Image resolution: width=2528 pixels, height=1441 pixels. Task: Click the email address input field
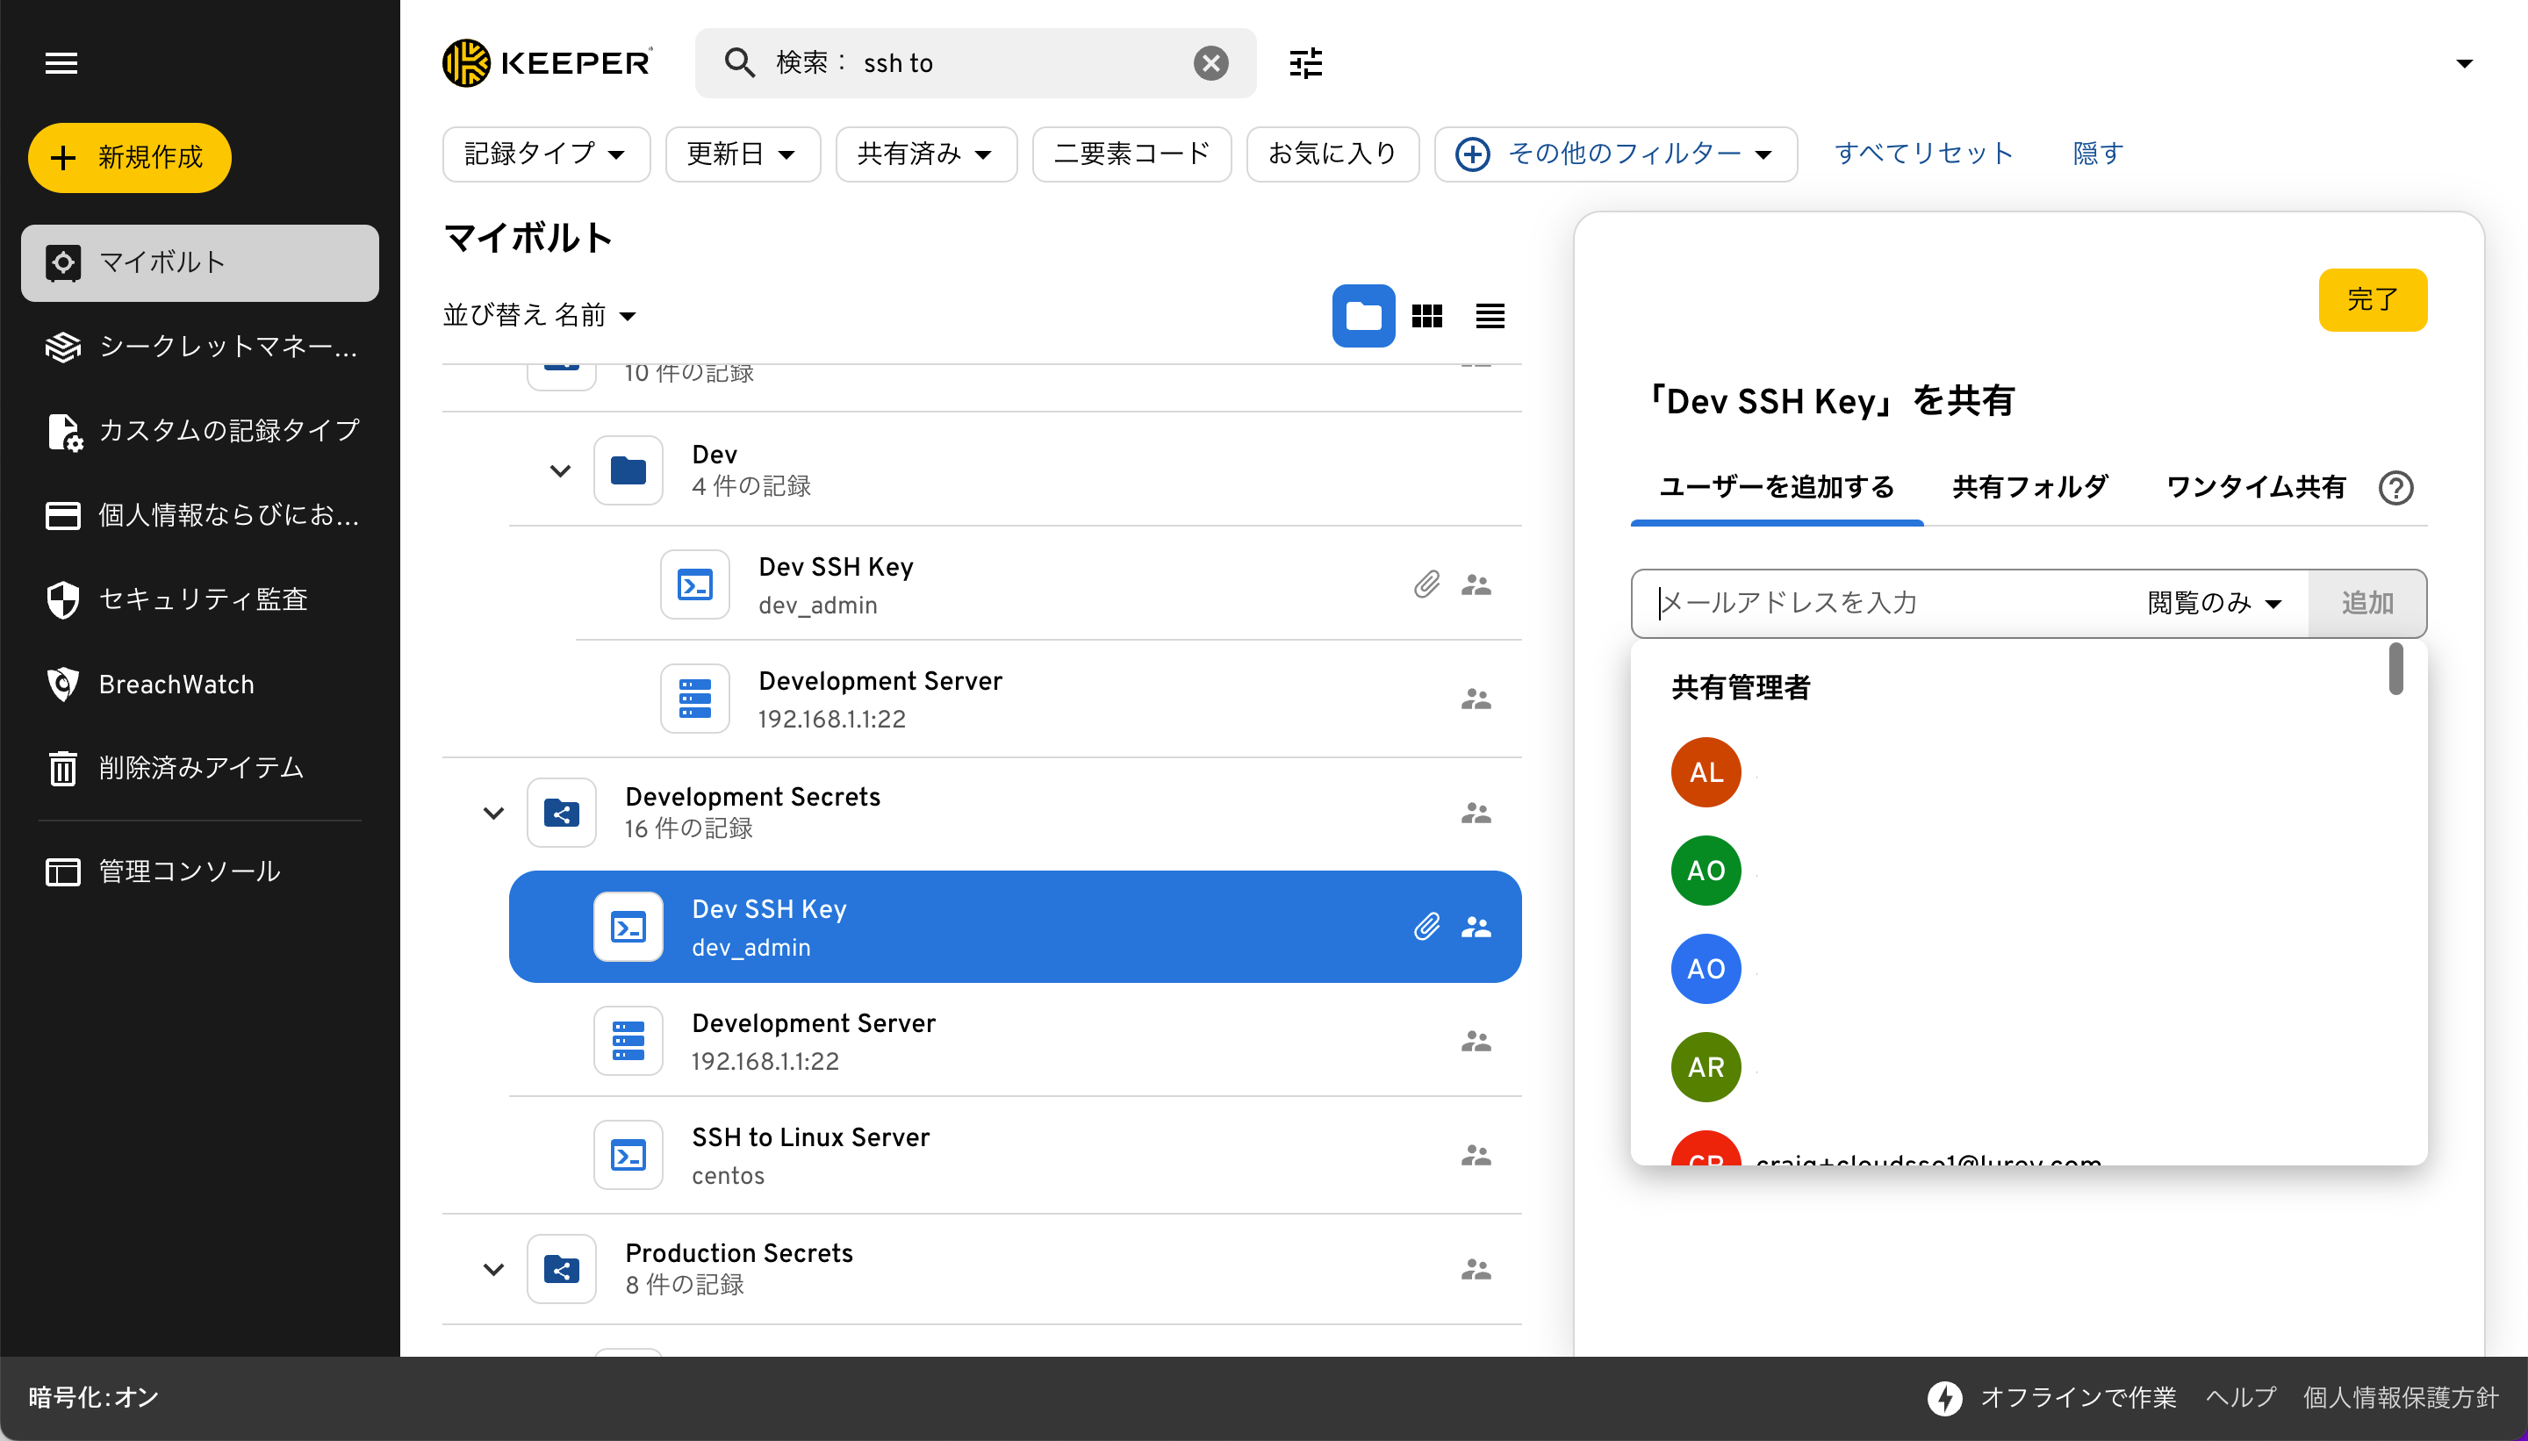click(1881, 603)
